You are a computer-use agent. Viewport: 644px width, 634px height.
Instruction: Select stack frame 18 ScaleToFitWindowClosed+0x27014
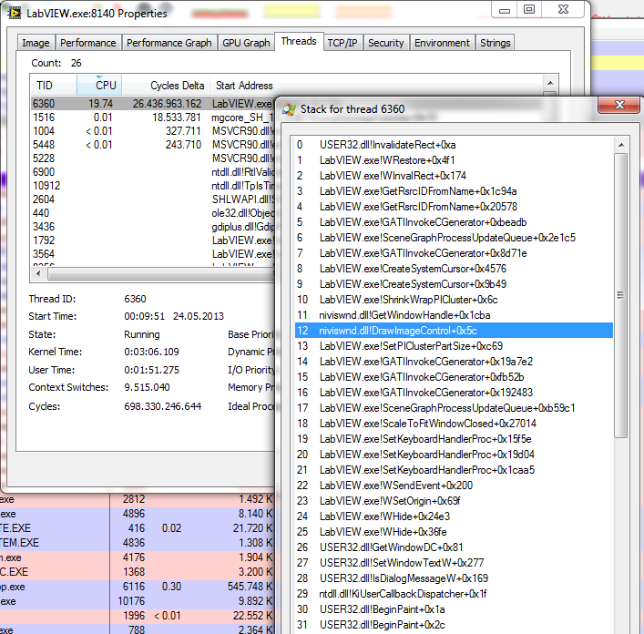tap(454, 424)
